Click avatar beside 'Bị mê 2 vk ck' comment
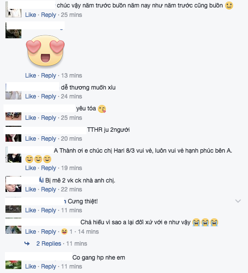This screenshot has width=248, height=273. coord(13,184)
